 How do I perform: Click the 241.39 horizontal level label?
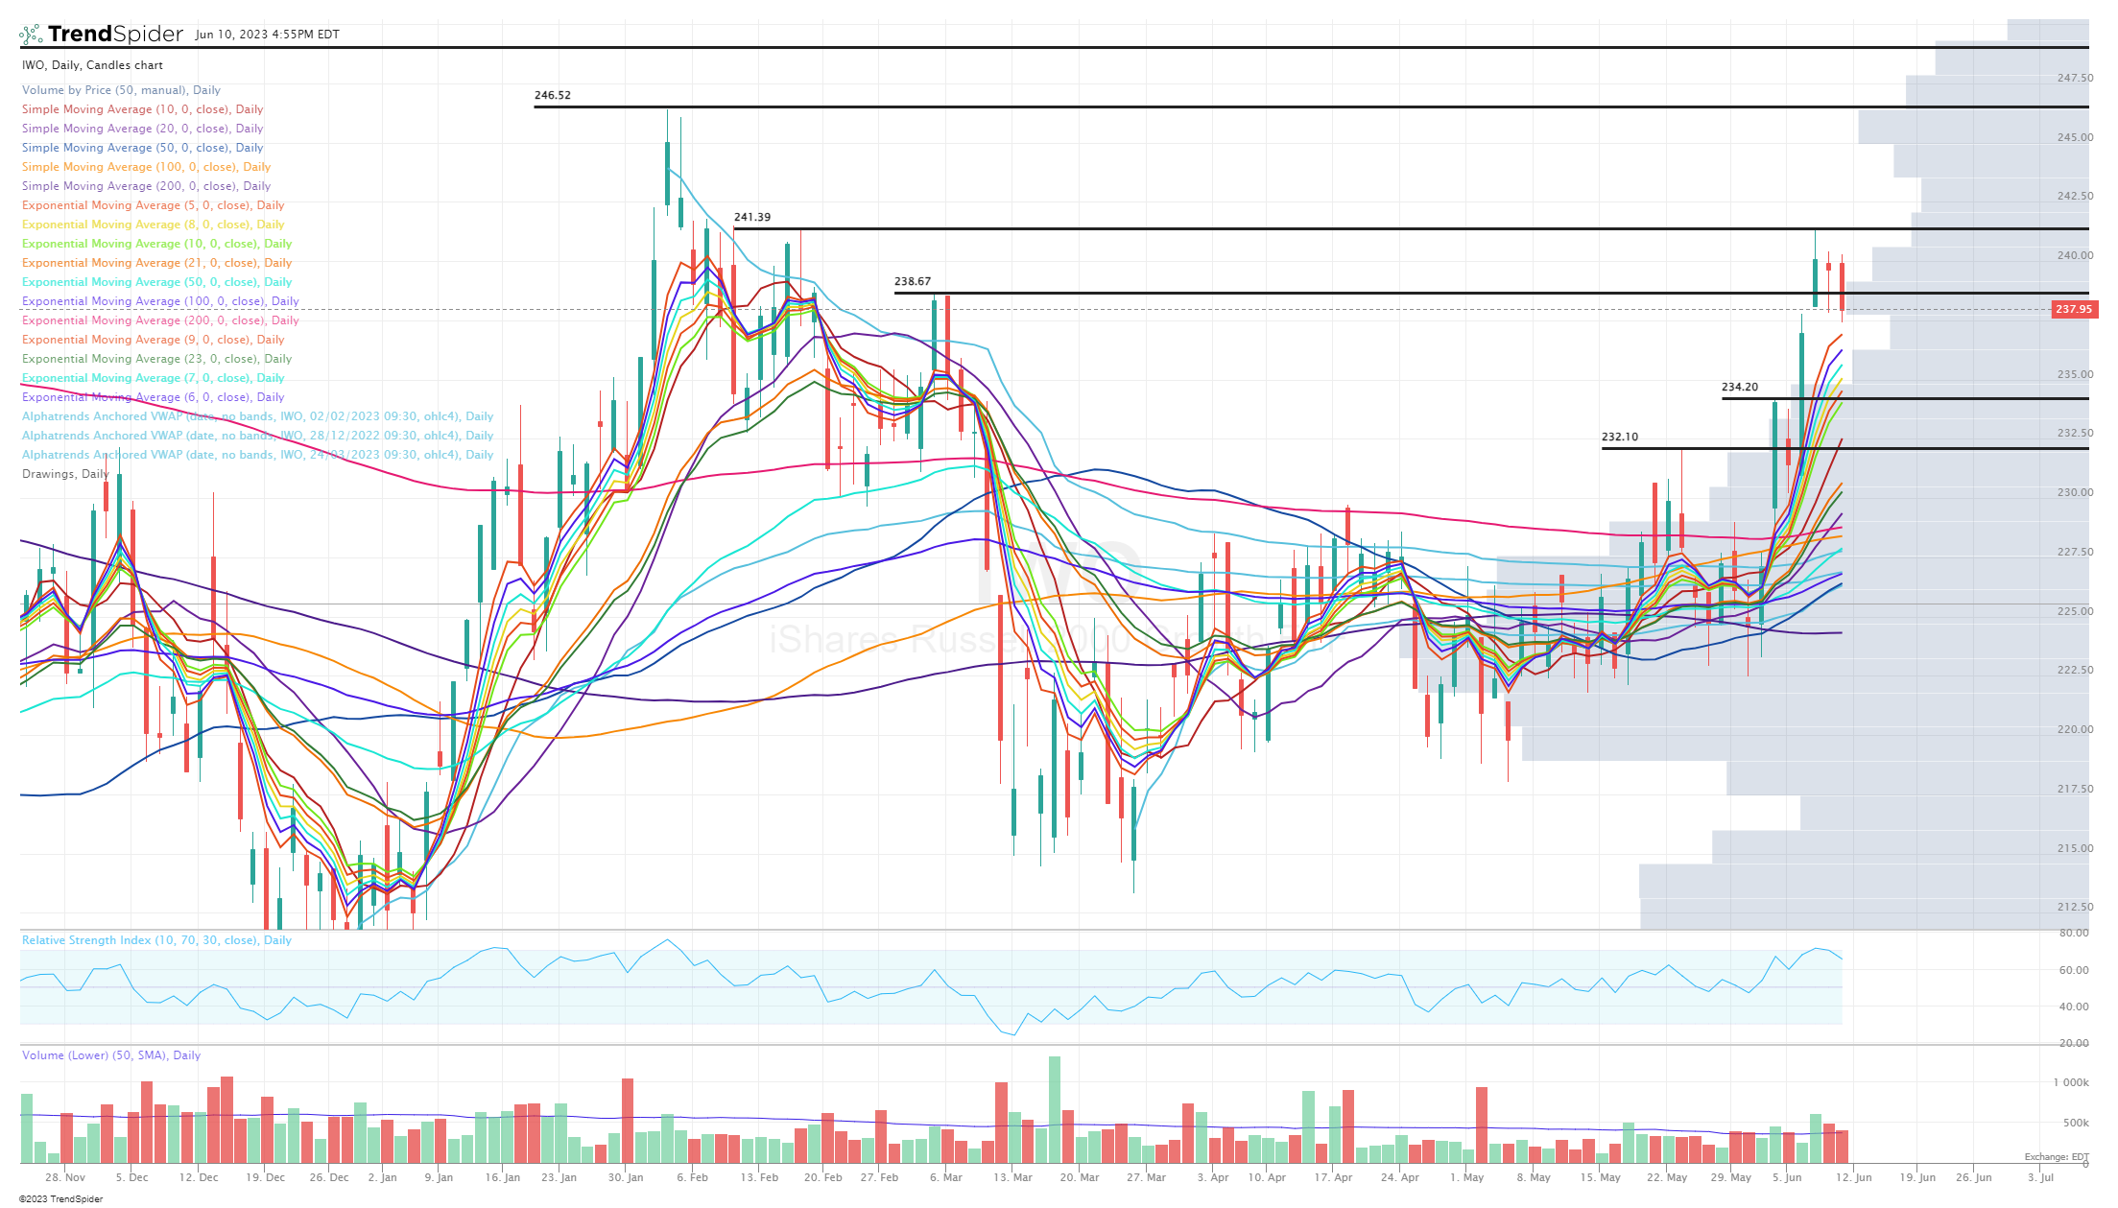point(752,218)
